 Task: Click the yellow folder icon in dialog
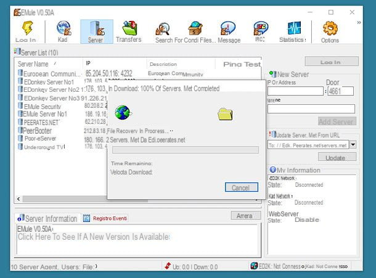click(x=225, y=114)
